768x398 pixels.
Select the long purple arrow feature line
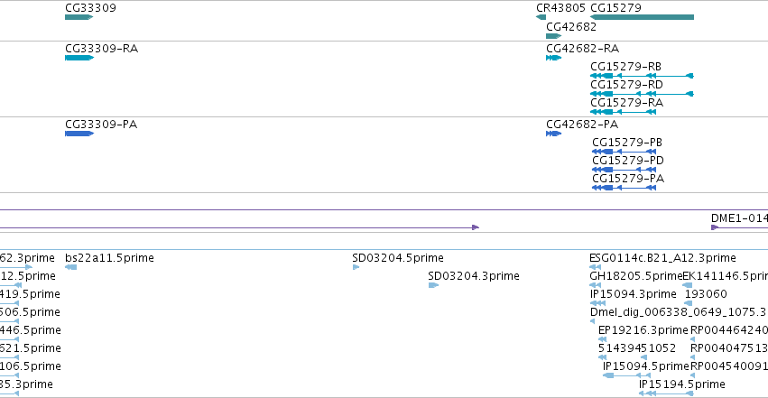[239, 227]
